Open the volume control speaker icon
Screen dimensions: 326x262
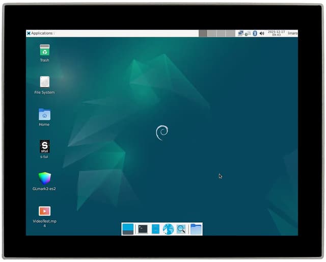pos(262,33)
